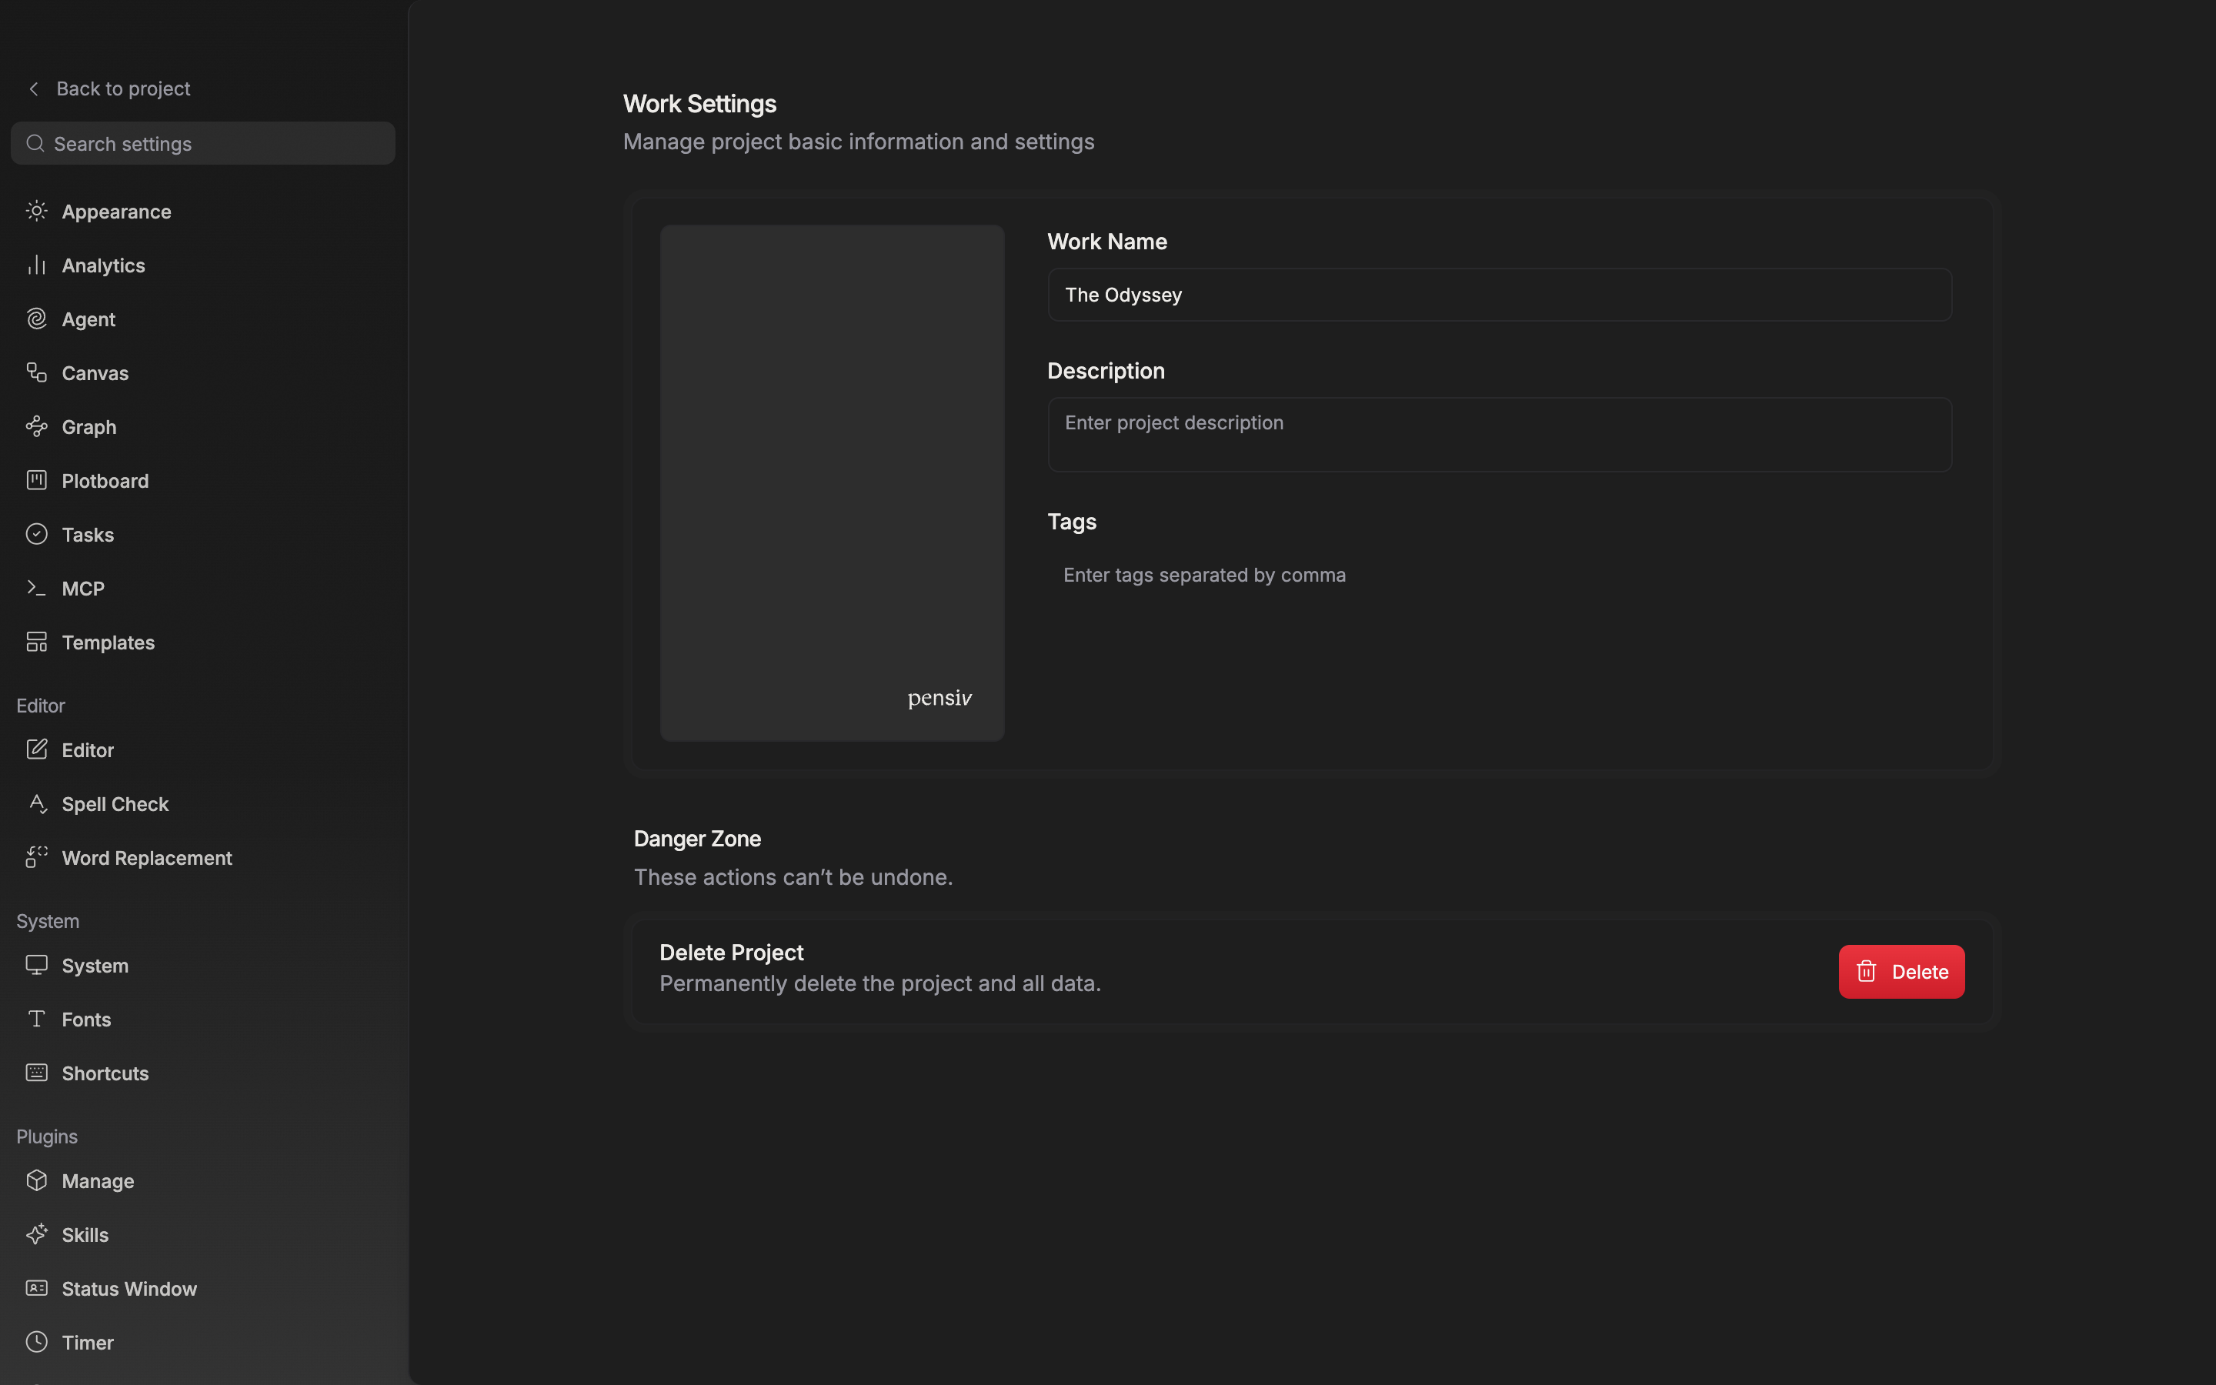The height and width of the screenshot is (1385, 2216).
Task: Select Timer in the sidebar
Action: click(202, 1343)
